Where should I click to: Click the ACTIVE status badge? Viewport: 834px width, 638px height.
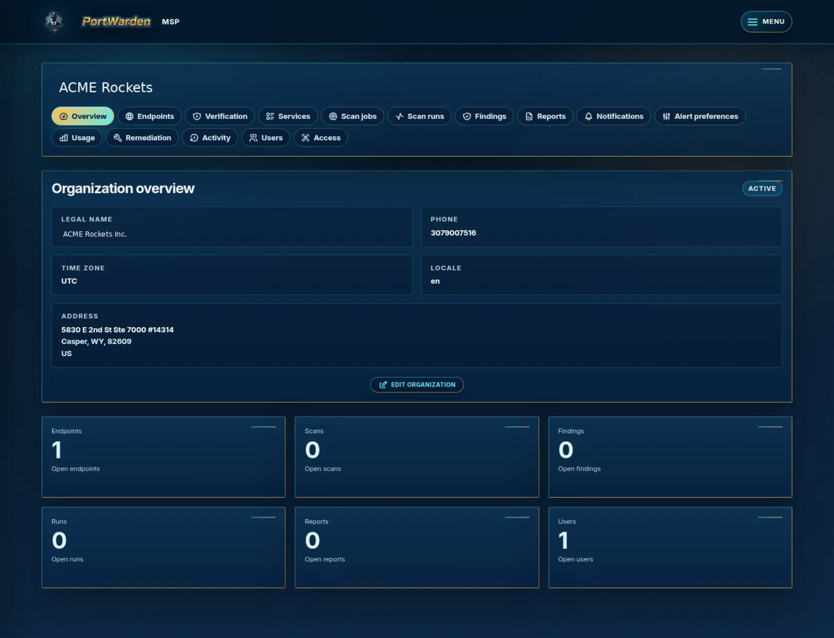click(x=762, y=188)
